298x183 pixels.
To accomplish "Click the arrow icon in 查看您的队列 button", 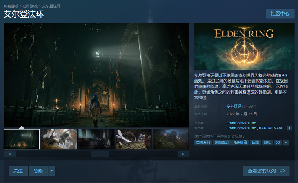I will tap(282, 171).
